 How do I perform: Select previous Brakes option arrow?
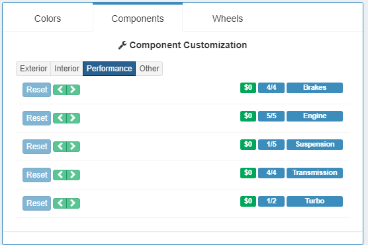coord(60,90)
